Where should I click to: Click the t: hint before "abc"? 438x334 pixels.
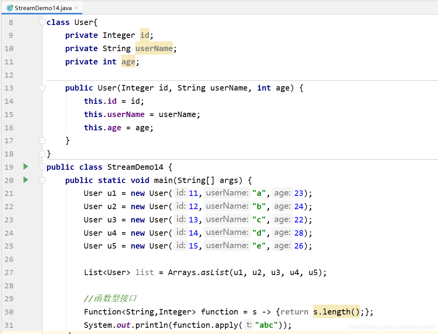tap(248, 325)
